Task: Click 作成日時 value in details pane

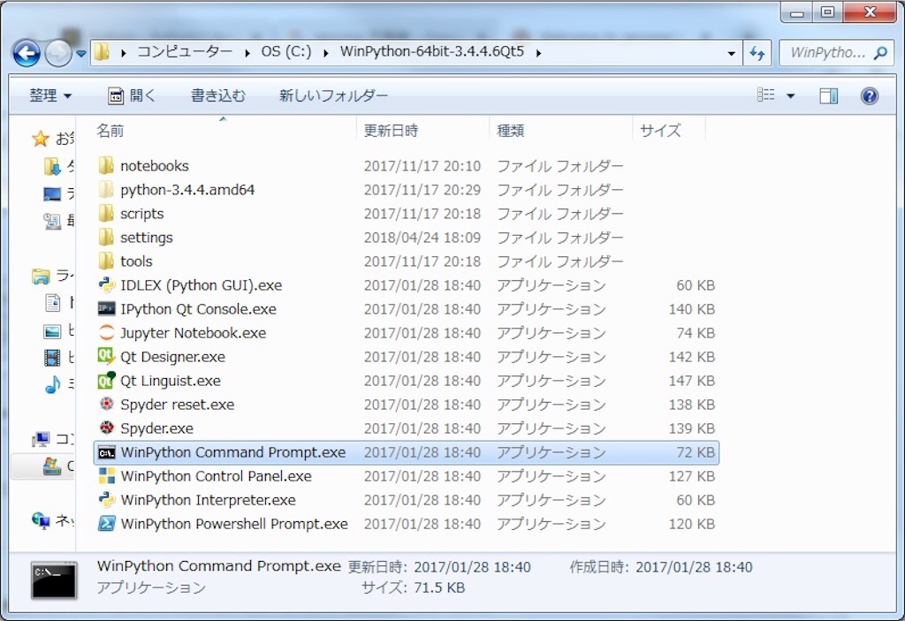Action: [694, 567]
